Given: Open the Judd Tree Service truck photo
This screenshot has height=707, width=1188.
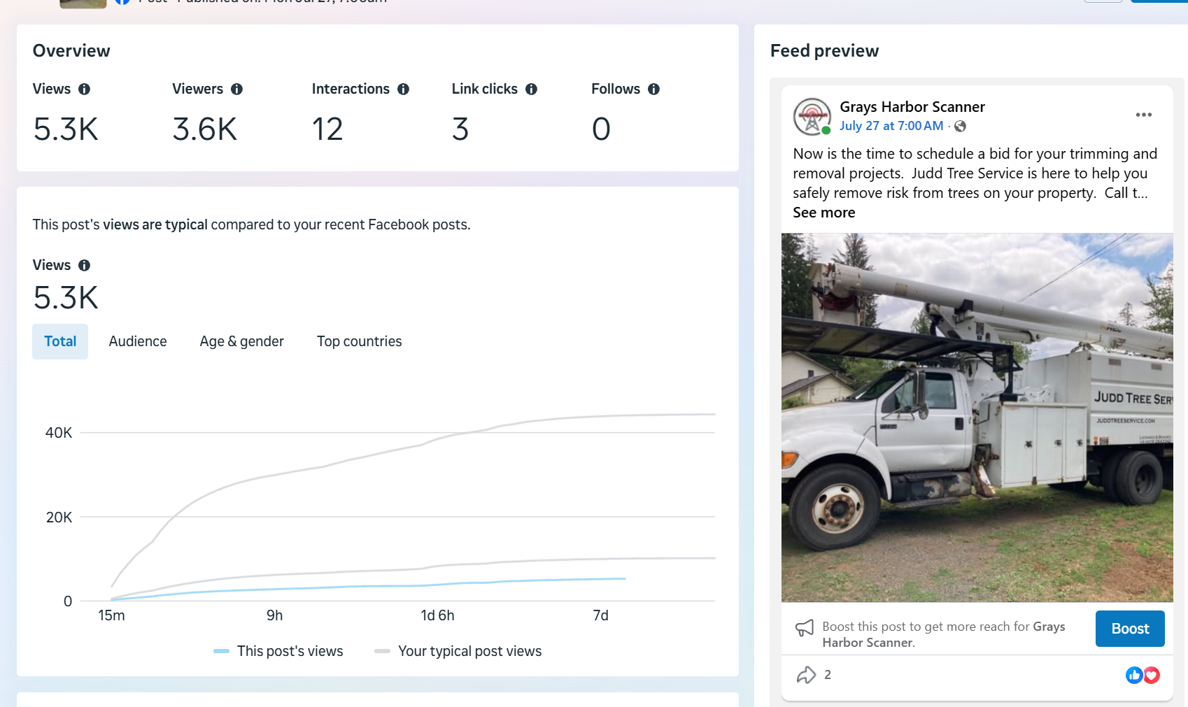Looking at the screenshot, I should click(x=977, y=417).
